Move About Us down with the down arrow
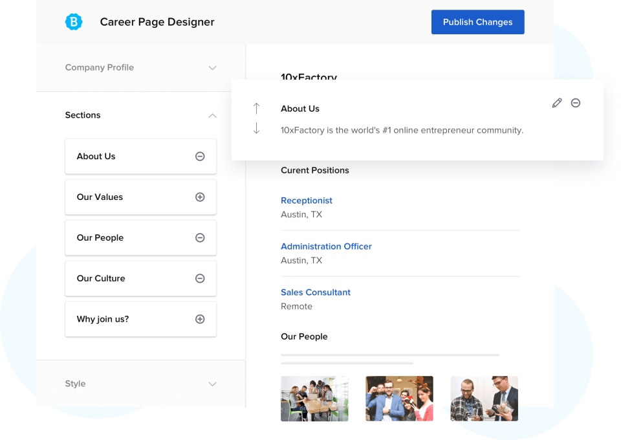The width and height of the screenshot is (621, 440). [x=256, y=128]
